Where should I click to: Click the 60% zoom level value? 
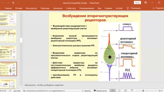(x=160, y=91)
